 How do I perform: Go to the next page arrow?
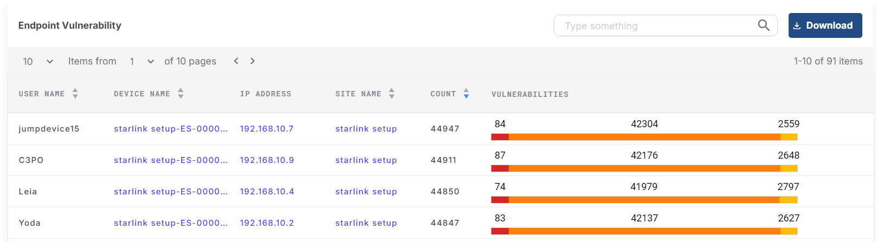(253, 61)
